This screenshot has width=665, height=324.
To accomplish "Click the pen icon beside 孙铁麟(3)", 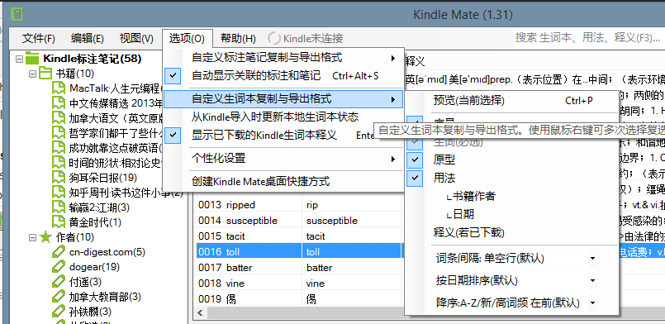I will tap(59, 312).
